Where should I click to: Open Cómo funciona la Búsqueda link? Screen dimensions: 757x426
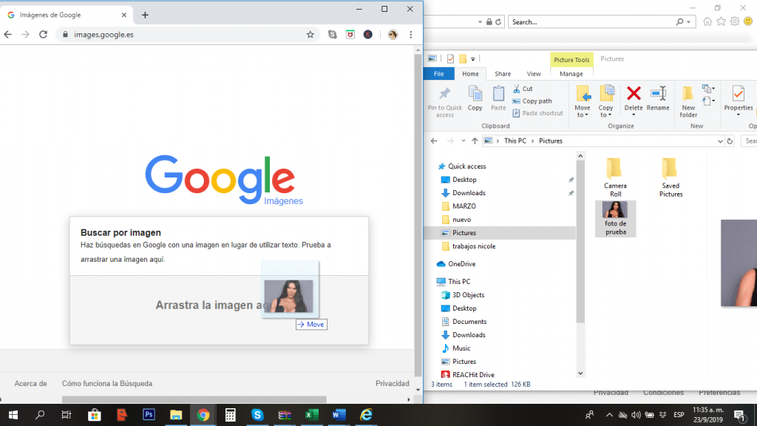(107, 384)
